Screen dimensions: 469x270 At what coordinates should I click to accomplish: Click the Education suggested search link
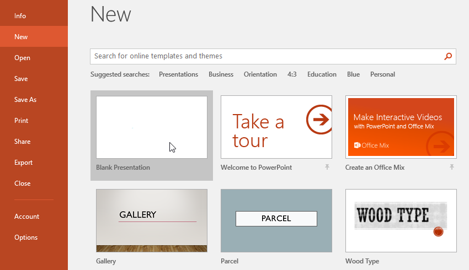click(322, 74)
